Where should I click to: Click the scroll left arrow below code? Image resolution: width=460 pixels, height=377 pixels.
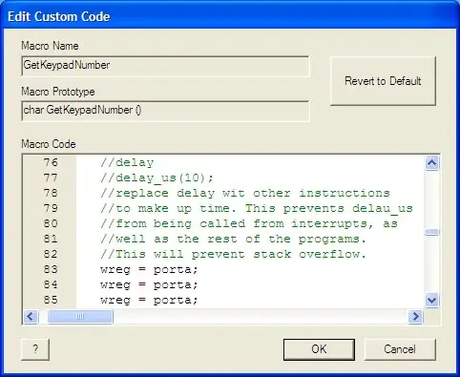tap(31, 316)
